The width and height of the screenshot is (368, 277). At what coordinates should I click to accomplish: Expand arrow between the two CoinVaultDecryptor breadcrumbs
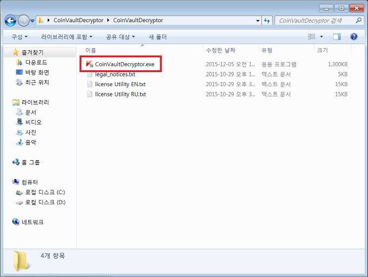[108, 20]
